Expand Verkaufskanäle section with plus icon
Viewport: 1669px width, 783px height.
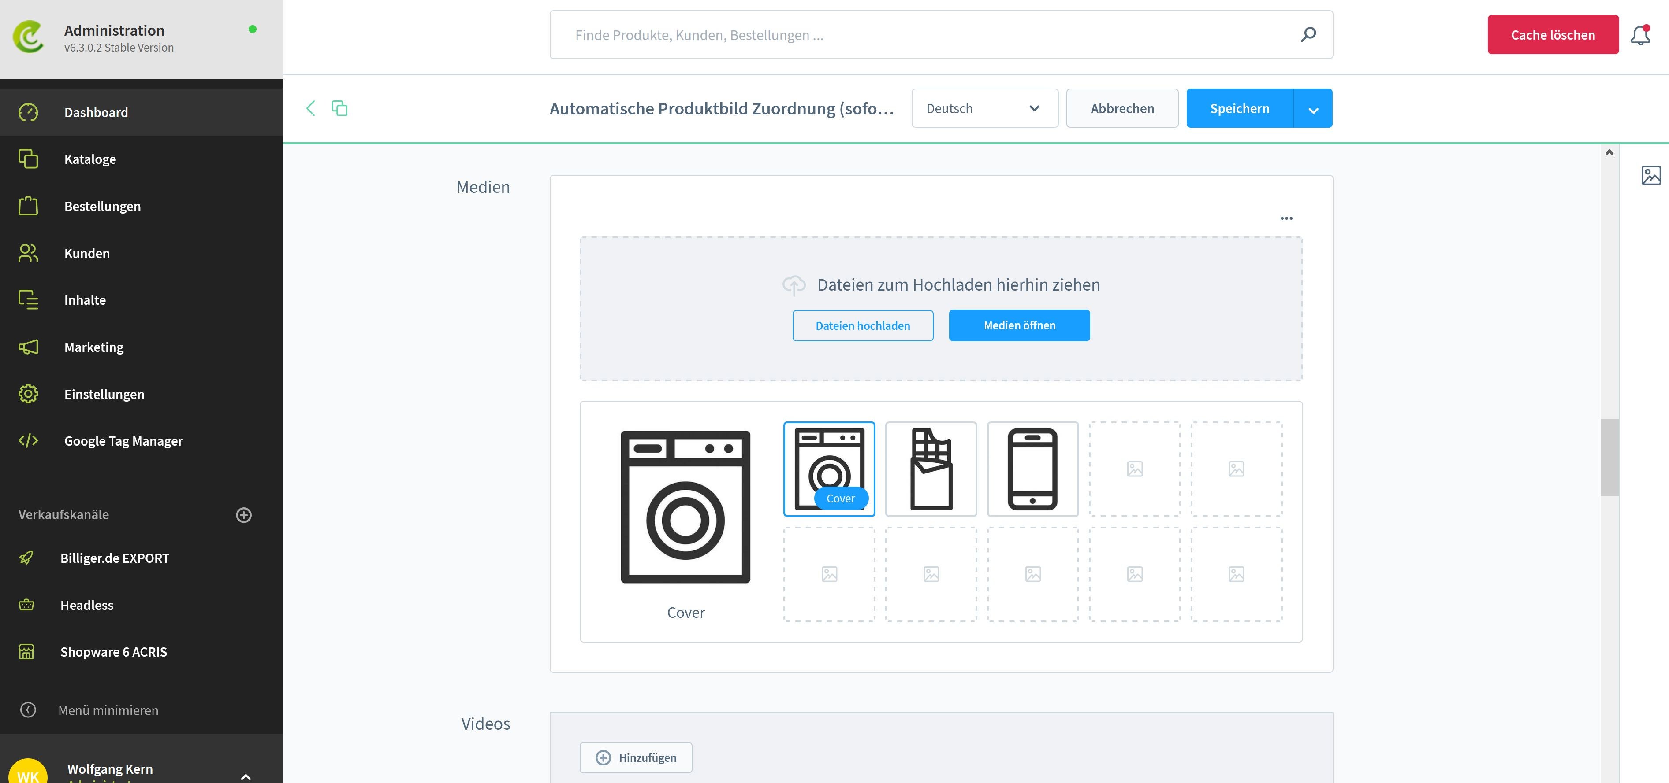[244, 515]
